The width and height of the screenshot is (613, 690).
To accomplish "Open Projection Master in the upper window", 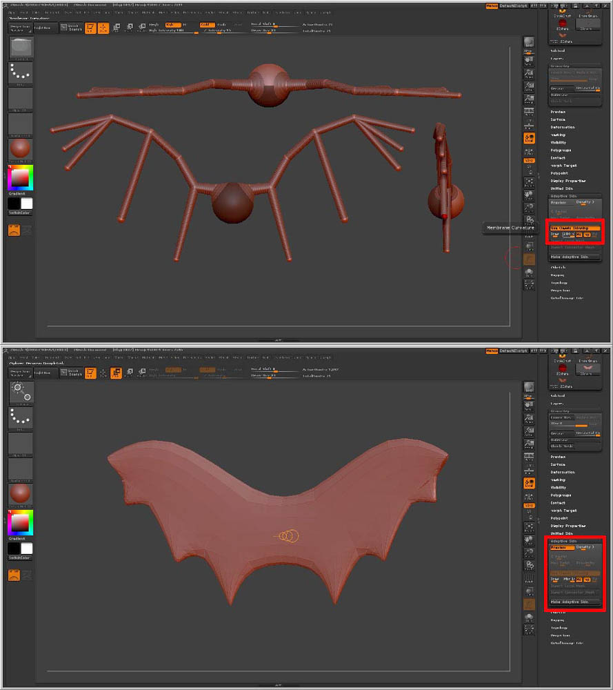I will coord(19,28).
